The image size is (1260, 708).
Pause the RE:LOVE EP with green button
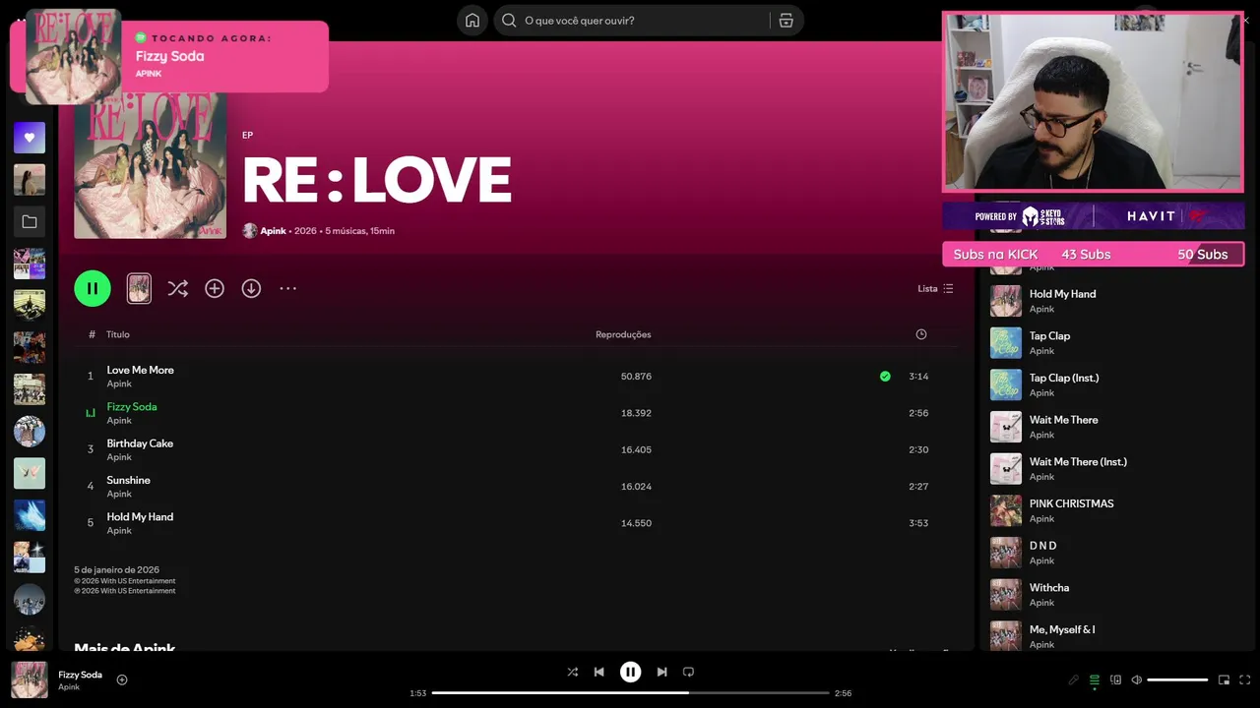coord(93,288)
